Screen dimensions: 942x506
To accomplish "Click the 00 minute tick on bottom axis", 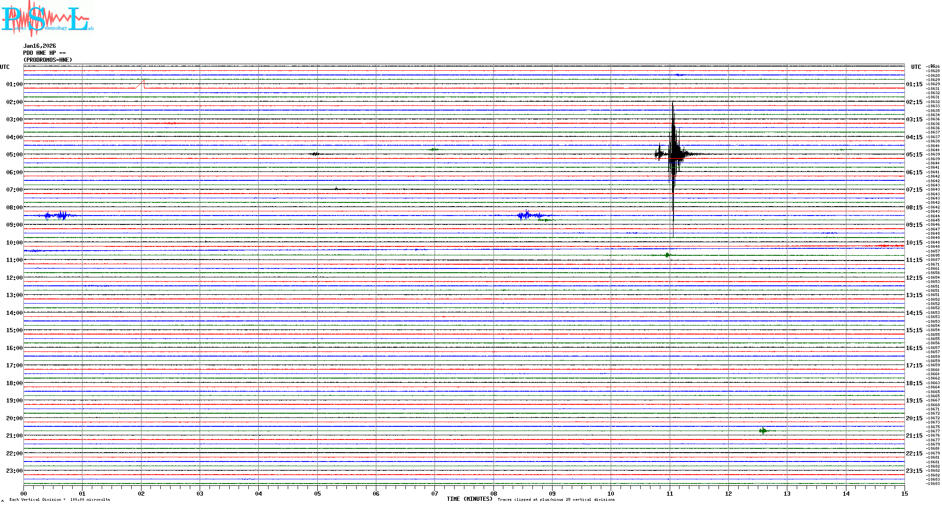I will point(24,493).
